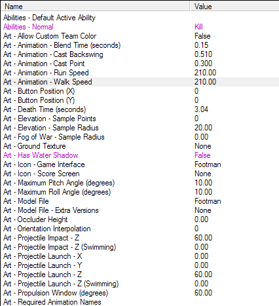Select the Abilities - Normal row
This screenshot has width=279, height=306.
140,27
